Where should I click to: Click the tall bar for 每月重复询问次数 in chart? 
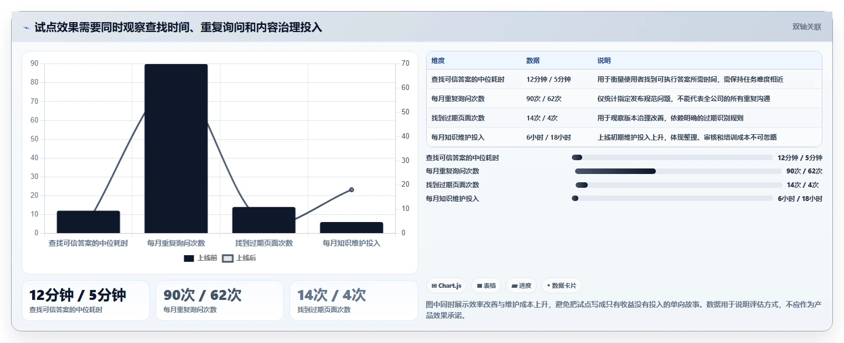(x=176, y=149)
